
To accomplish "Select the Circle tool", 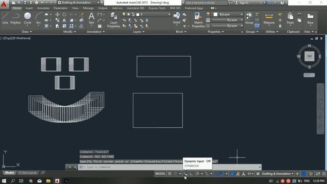I will pyautogui.click(x=28, y=18).
